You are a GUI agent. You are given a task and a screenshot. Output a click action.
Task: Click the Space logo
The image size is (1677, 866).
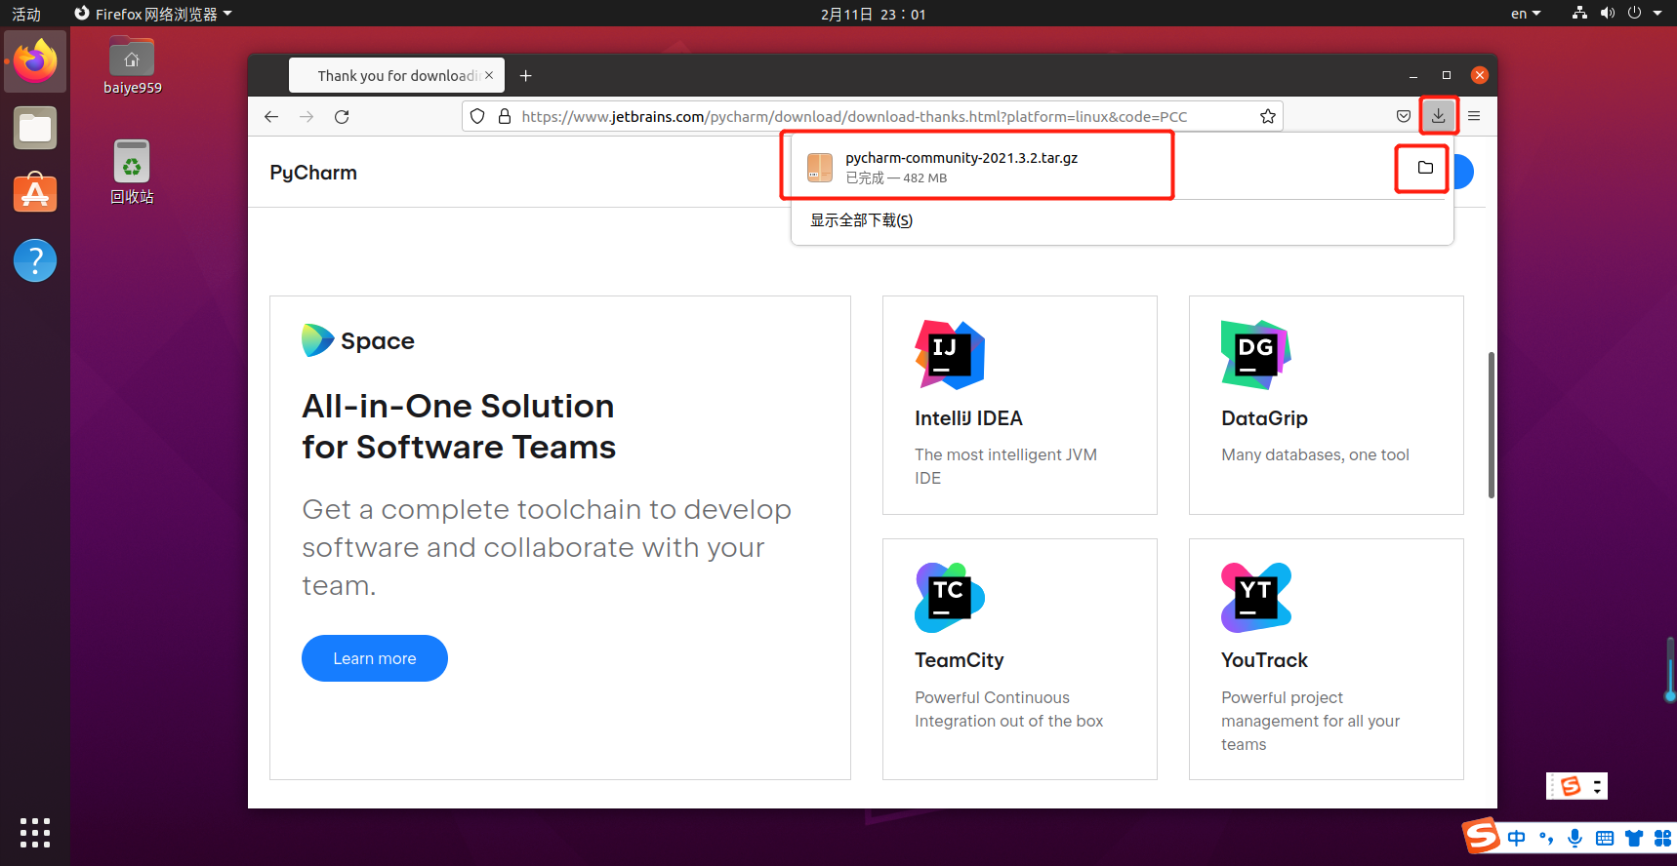pyautogui.click(x=358, y=340)
